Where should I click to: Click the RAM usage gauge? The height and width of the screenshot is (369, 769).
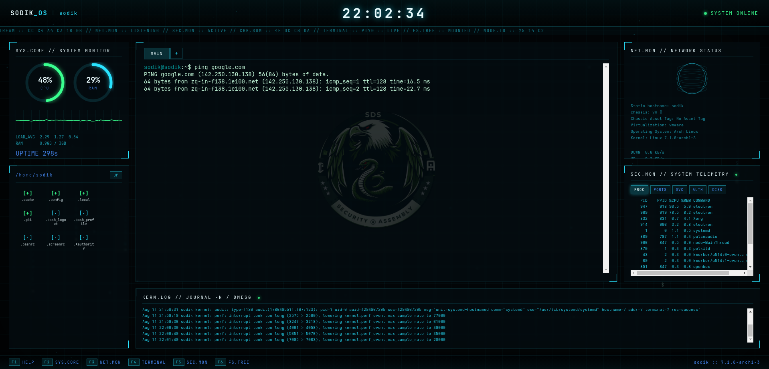[x=93, y=82]
